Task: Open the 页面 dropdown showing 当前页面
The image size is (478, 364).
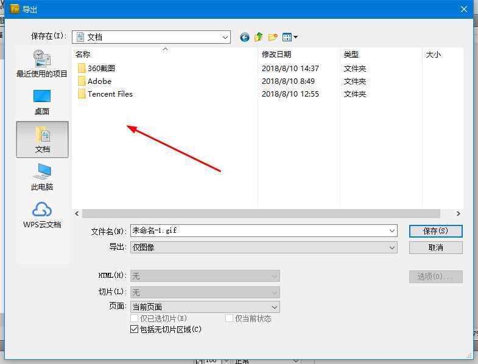Action: click(205, 307)
